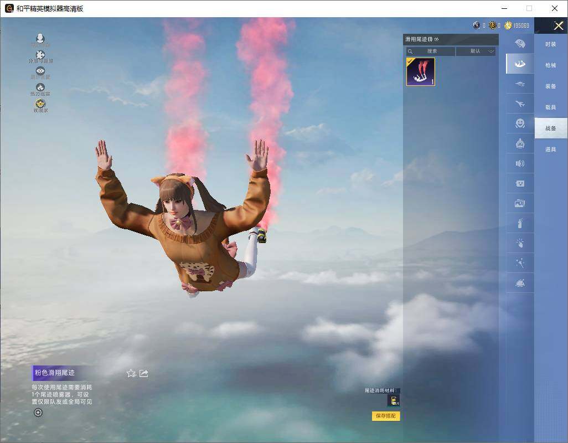Switch to the 装备 tab
Viewport: 568px width, 443px height.
[551, 86]
